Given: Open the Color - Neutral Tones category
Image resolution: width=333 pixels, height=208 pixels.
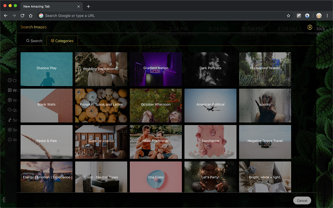Looking at the screenshot, I should point(101,177).
